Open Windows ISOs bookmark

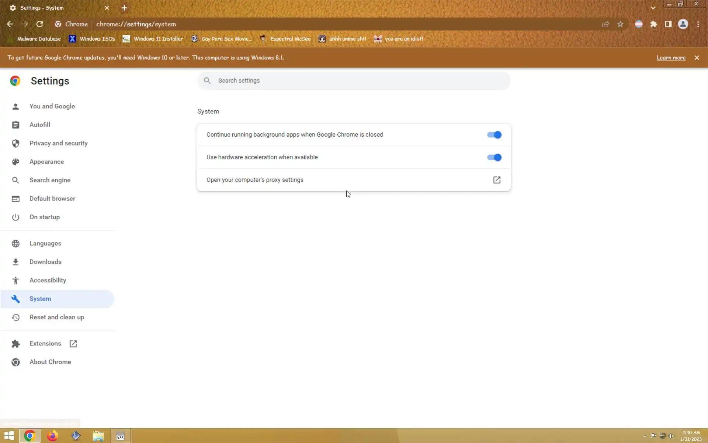92,39
